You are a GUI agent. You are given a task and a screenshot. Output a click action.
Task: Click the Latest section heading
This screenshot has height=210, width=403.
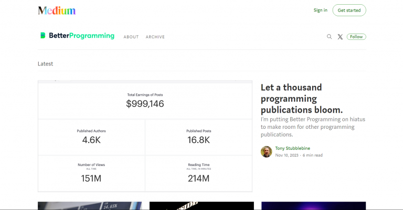coord(45,64)
